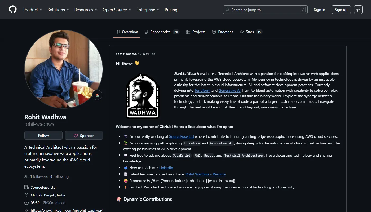Expand the Solutions dropdown
This screenshot has height=212, width=371.
pos(59,10)
